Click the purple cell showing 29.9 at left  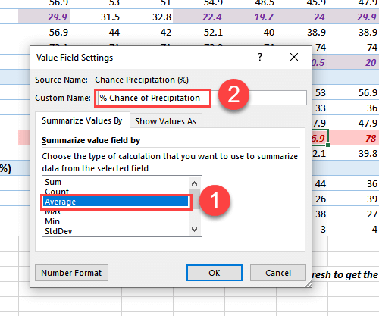(x=44, y=17)
